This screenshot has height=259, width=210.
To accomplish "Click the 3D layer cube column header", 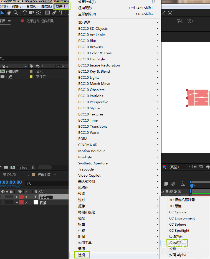I will tap(179, 192).
